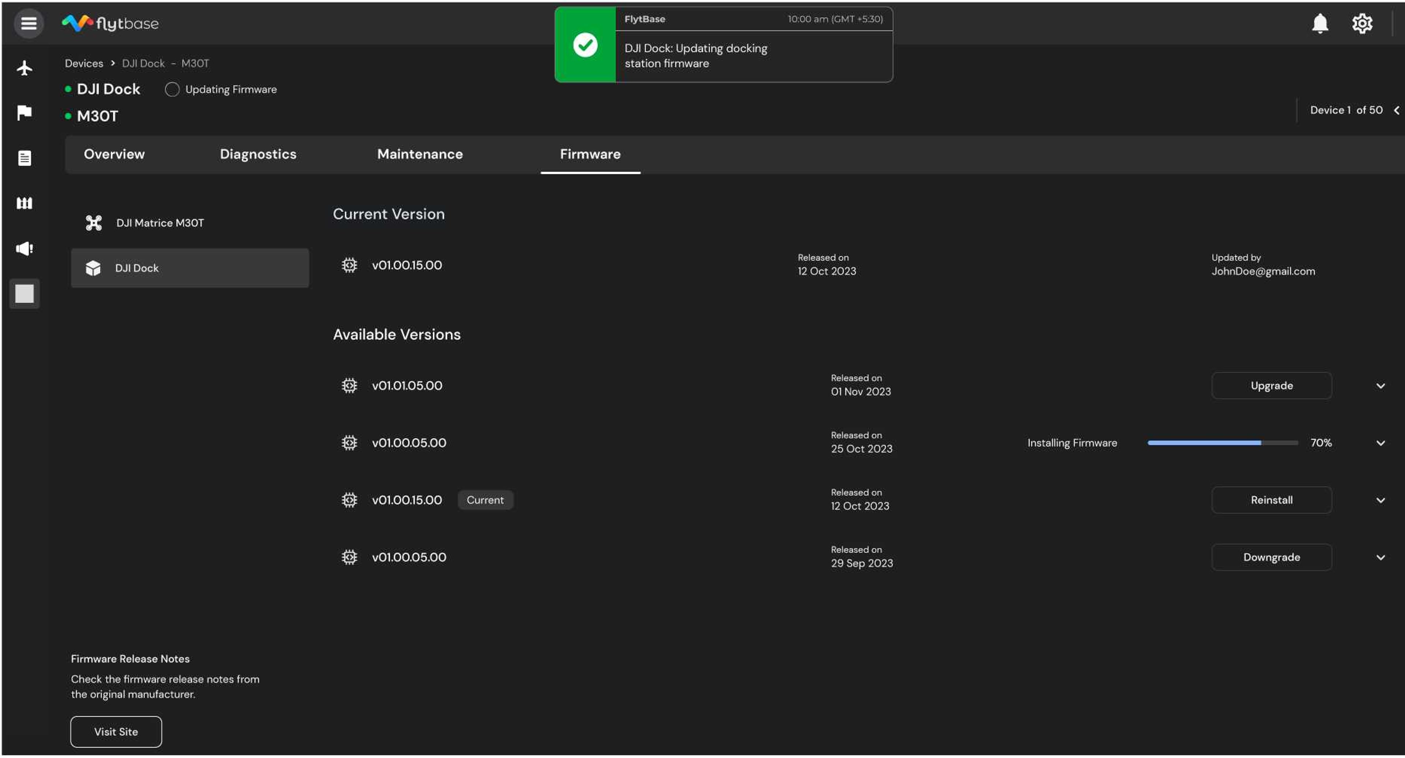Click the chip icon in Current Version

350,265
